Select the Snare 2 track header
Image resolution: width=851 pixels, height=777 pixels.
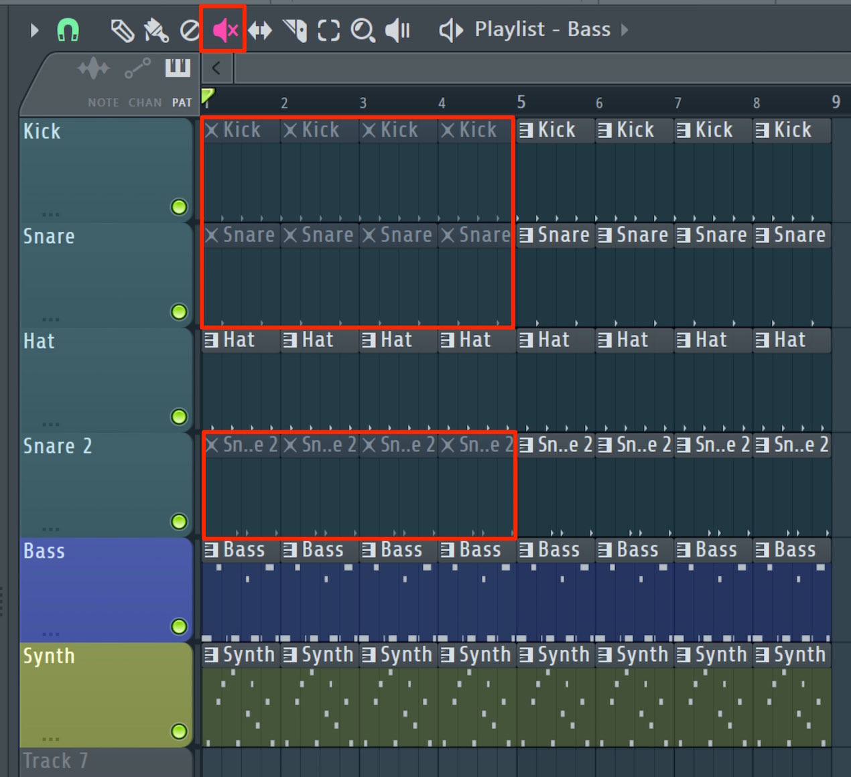(106, 484)
